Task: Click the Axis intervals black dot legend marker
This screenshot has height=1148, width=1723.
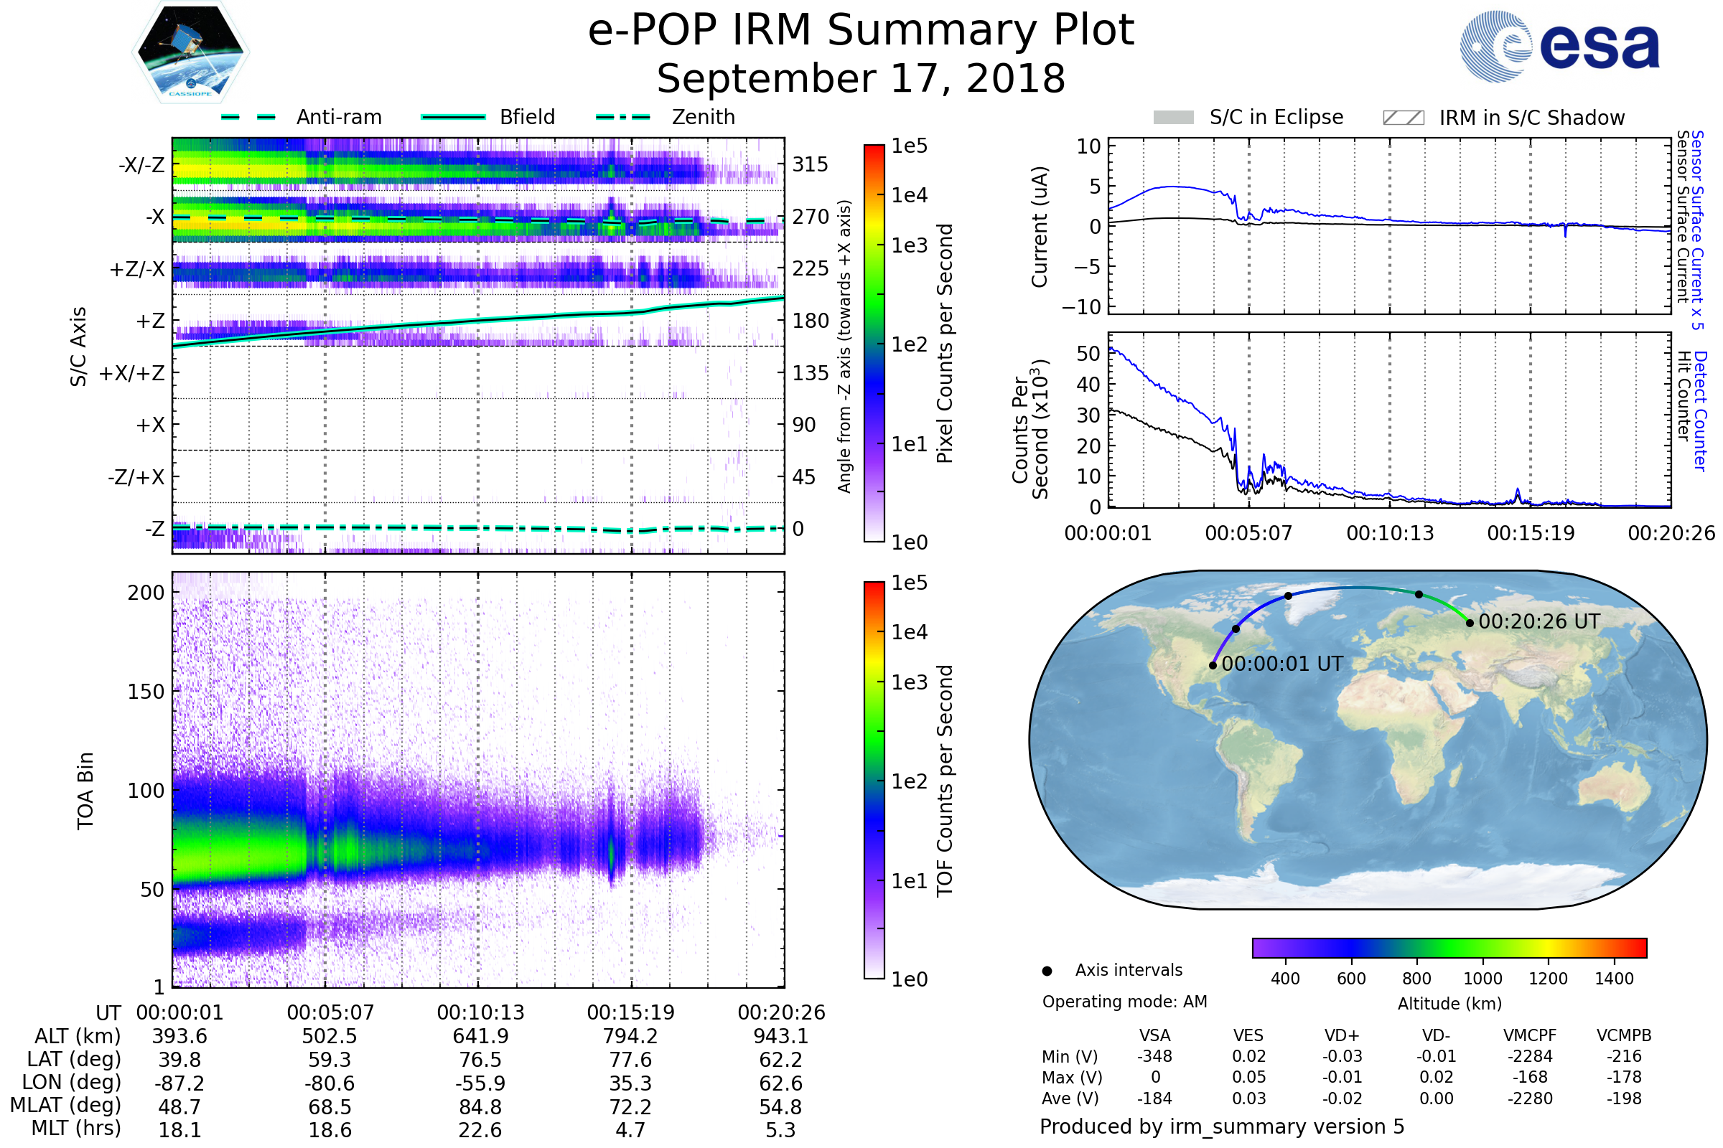Action: click(1047, 971)
